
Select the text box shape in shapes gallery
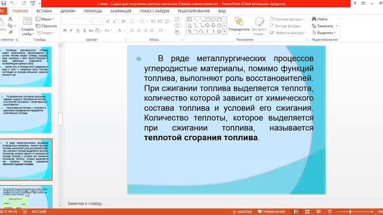[x=190, y=20]
